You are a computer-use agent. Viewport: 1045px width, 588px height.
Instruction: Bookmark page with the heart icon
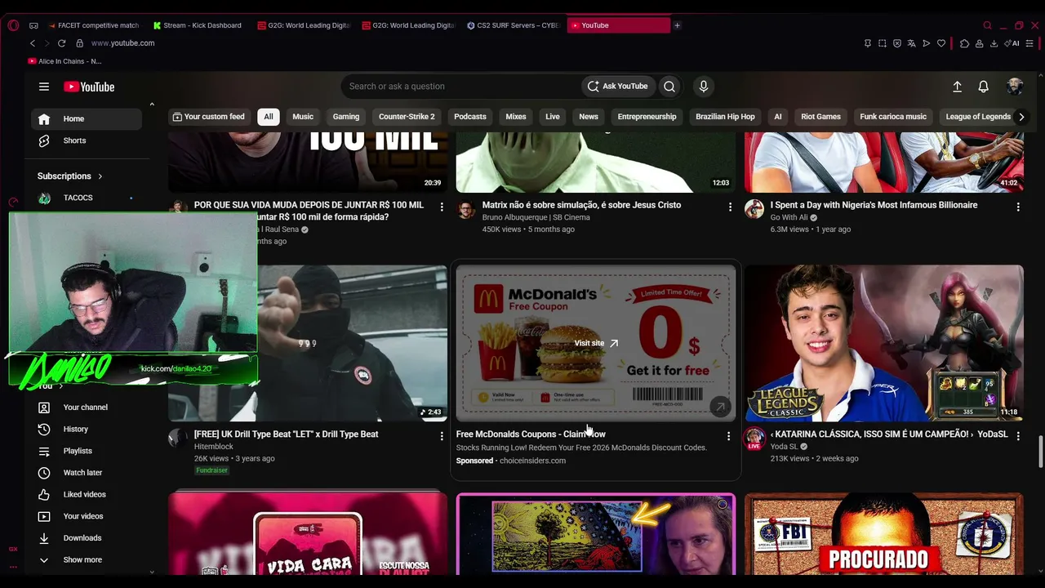(x=941, y=43)
